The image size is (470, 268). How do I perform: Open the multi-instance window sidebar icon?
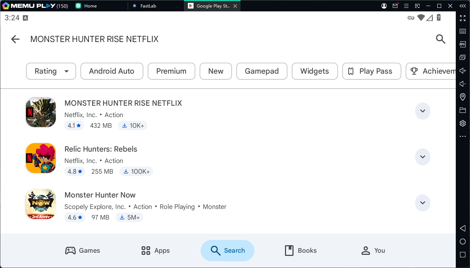[x=463, y=58]
